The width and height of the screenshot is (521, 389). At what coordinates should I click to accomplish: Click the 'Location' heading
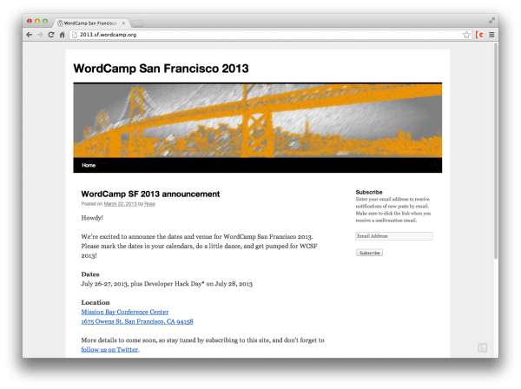click(x=96, y=303)
